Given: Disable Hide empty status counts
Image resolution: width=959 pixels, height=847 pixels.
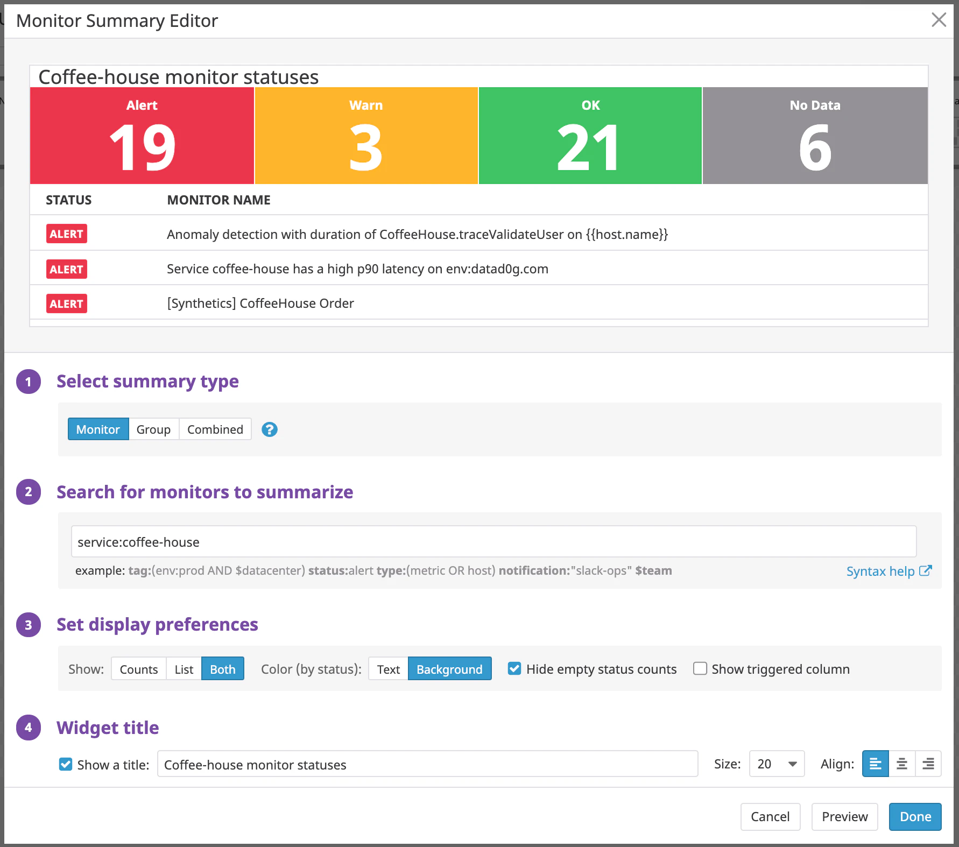Looking at the screenshot, I should click(514, 668).
